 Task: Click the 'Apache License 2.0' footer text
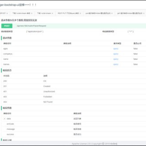click(81, 144)
